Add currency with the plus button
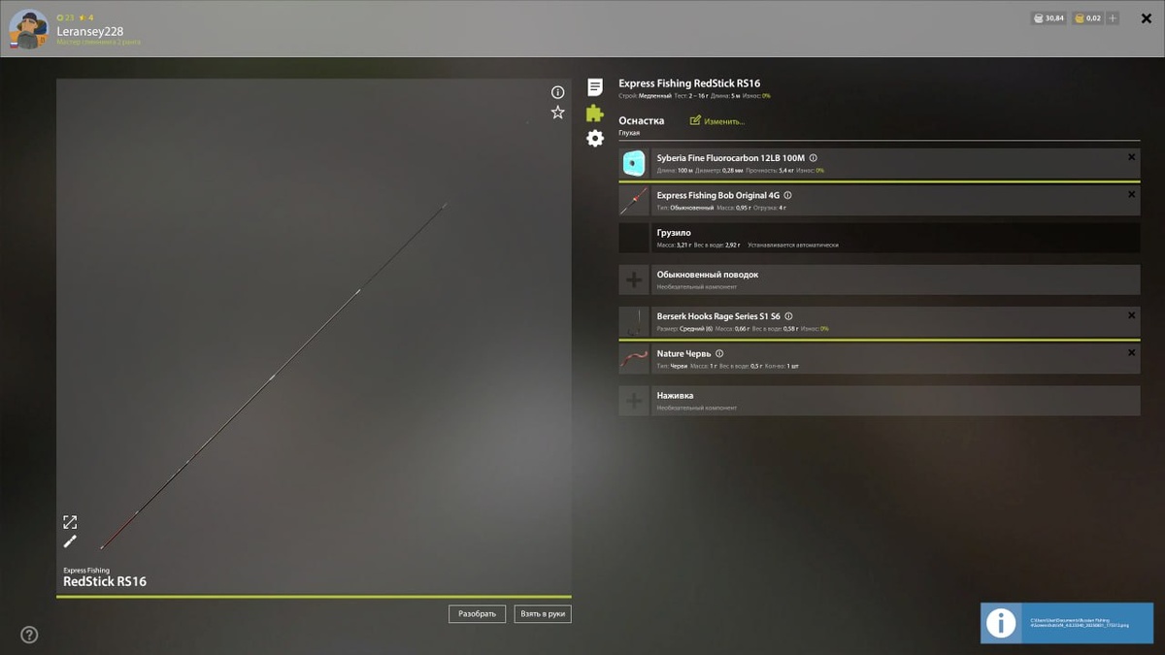This screenshot has width=1165, height=655. tap(1113, 18)
